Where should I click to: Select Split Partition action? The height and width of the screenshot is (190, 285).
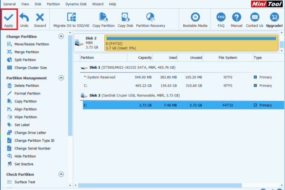21,60
